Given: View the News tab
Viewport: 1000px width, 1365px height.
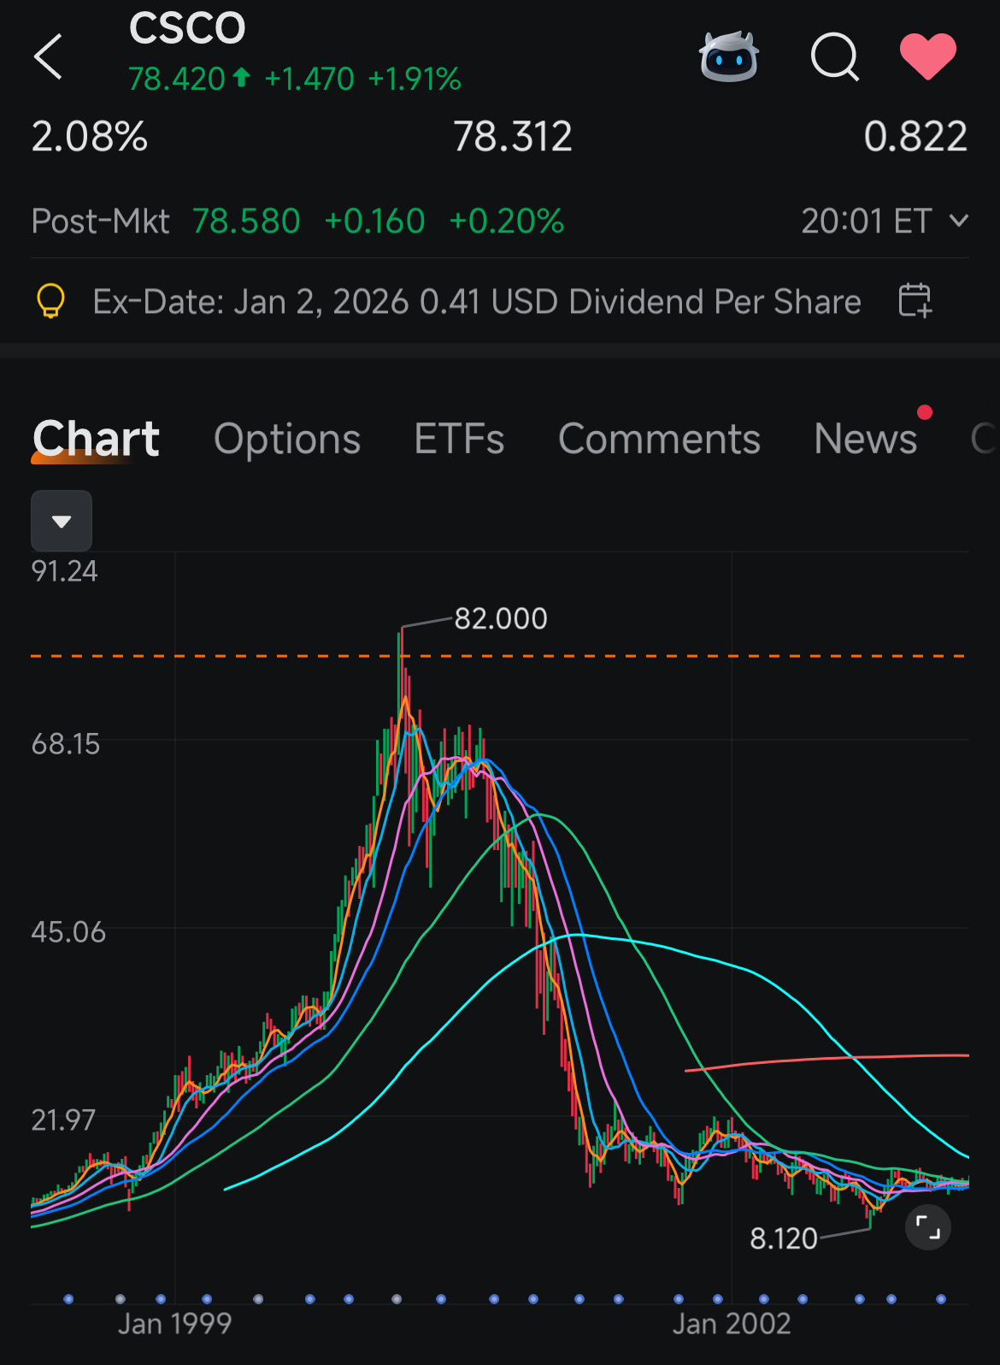Looking at the screenshot, I should point(865,440).
